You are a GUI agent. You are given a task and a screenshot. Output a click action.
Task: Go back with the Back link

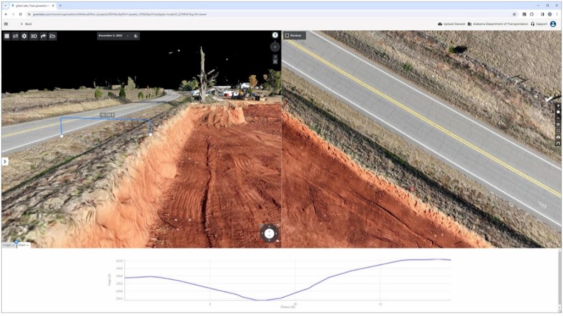click(x=26, y=24)
